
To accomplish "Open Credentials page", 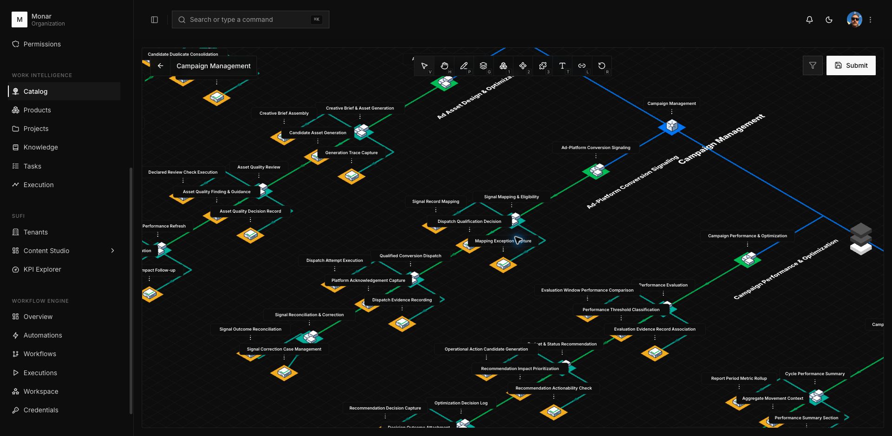I will click(64, 410).
